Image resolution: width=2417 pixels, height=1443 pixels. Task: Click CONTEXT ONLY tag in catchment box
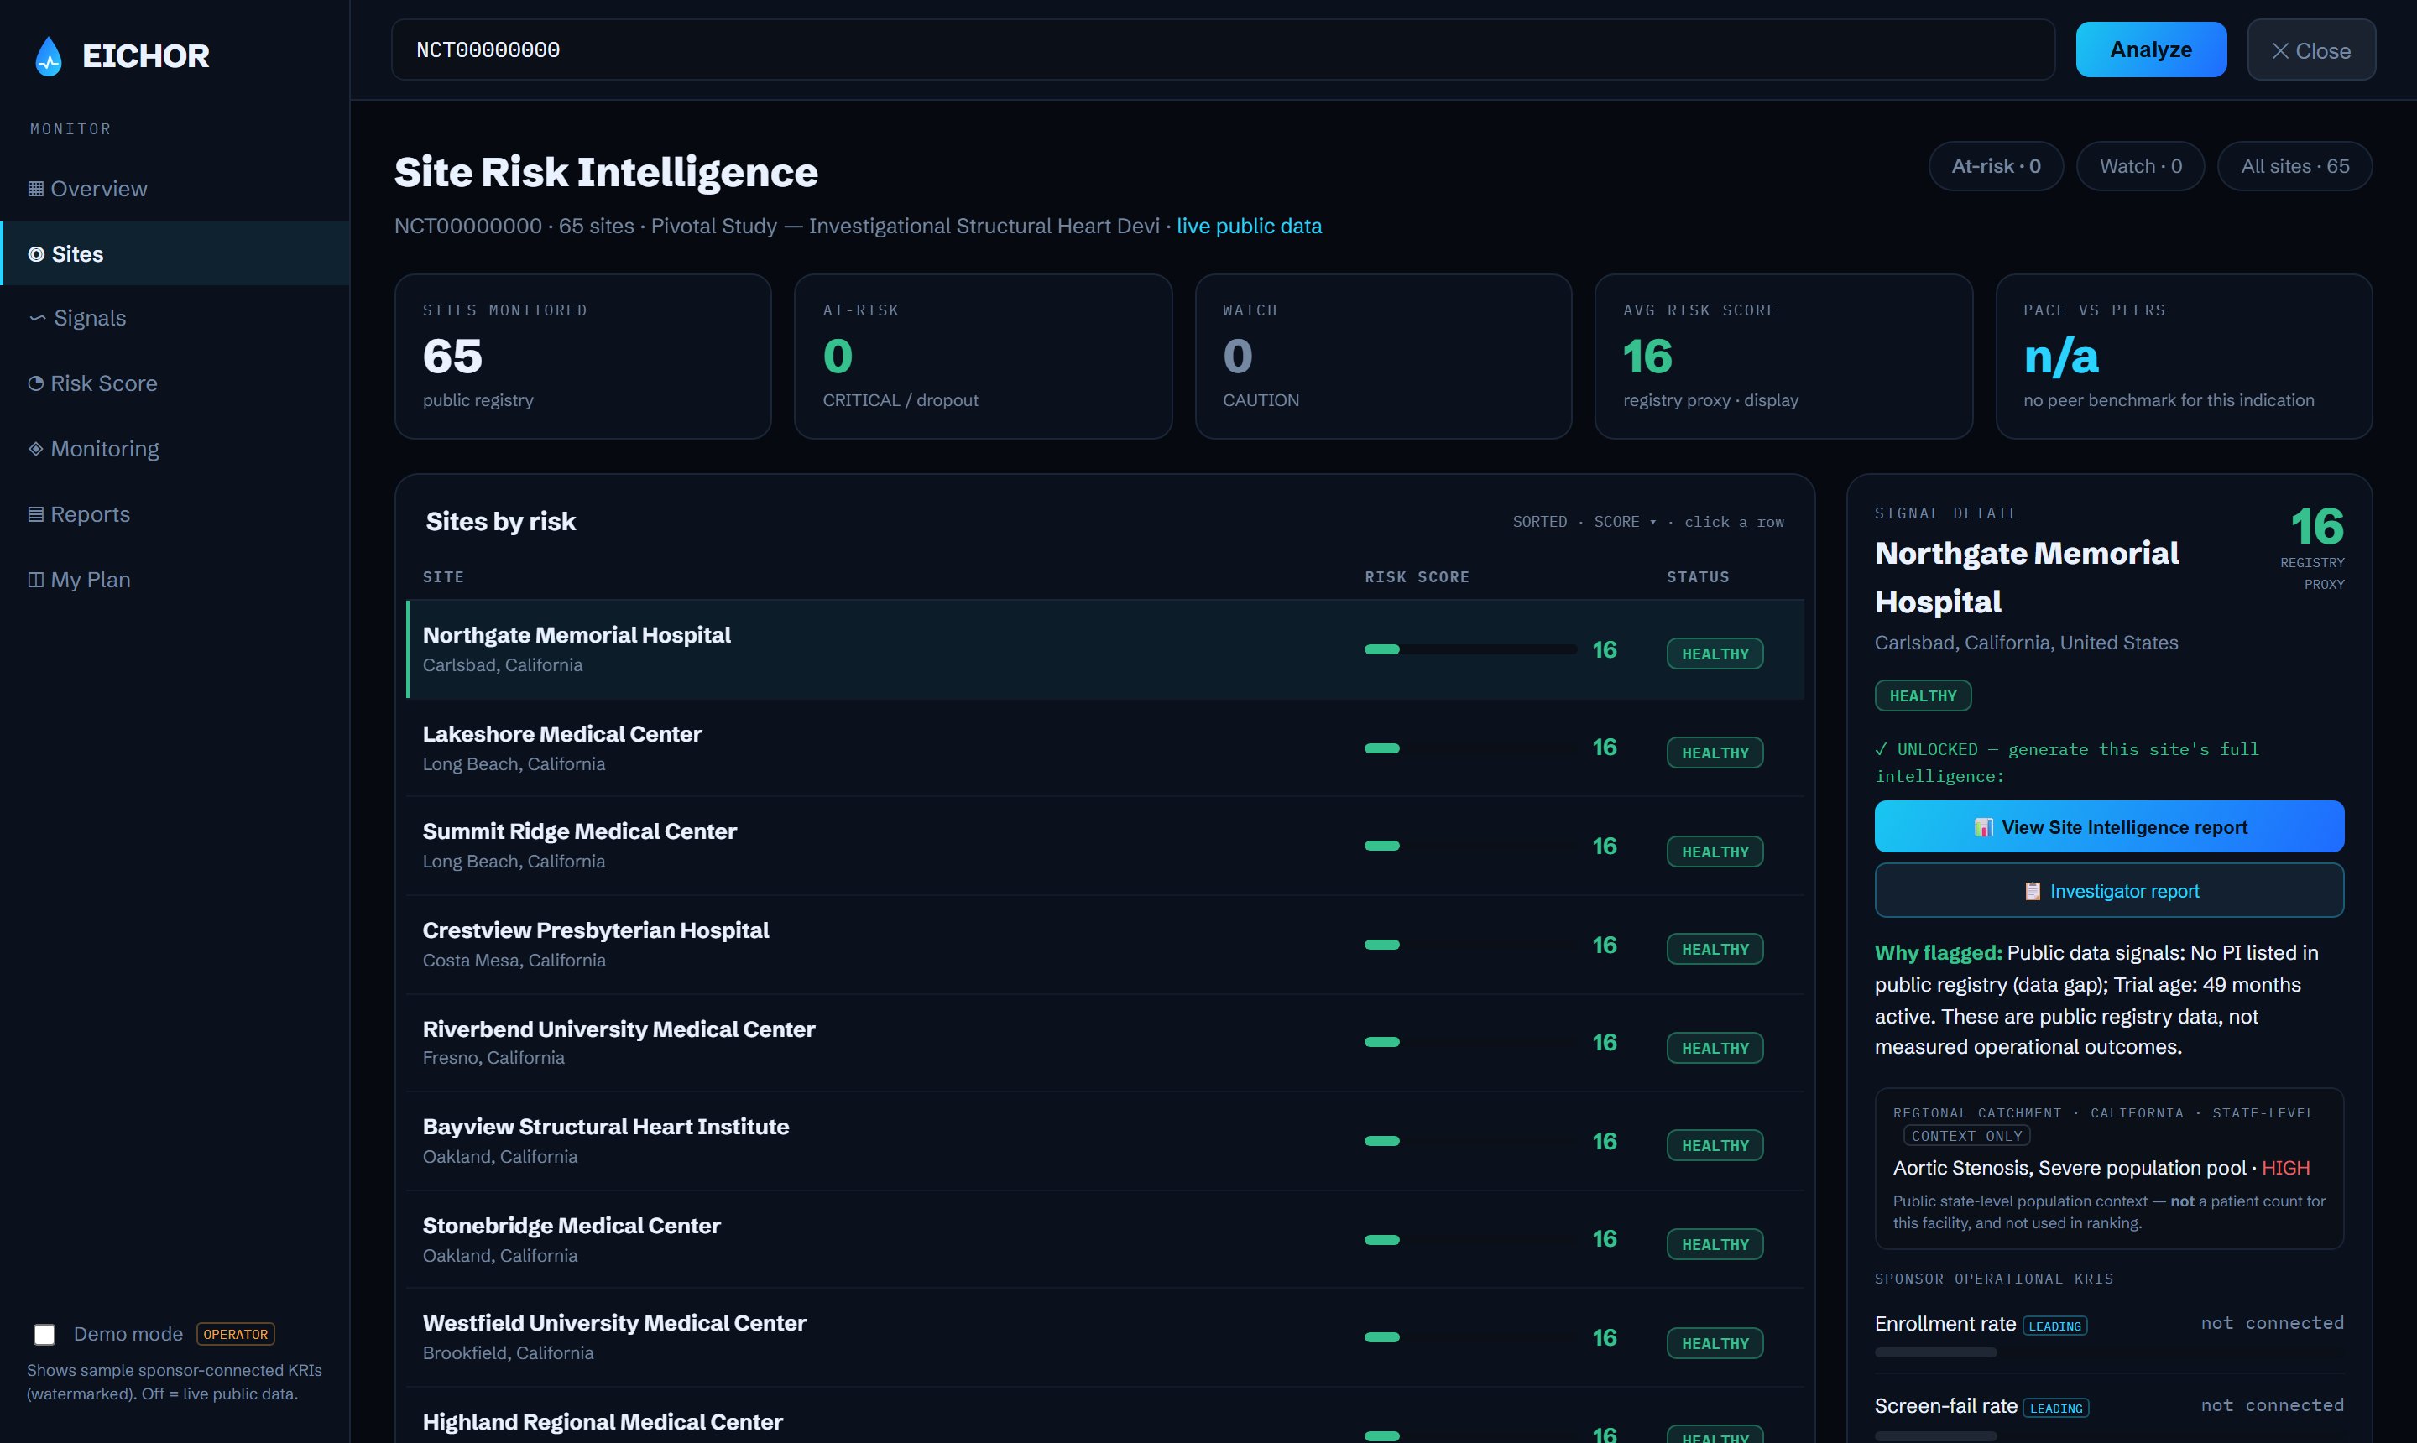(x=1966, y=1136)
